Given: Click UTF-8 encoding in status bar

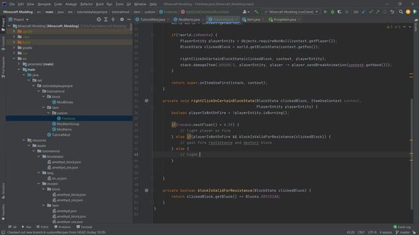Looking at the screenshot, I should [372, 232].
